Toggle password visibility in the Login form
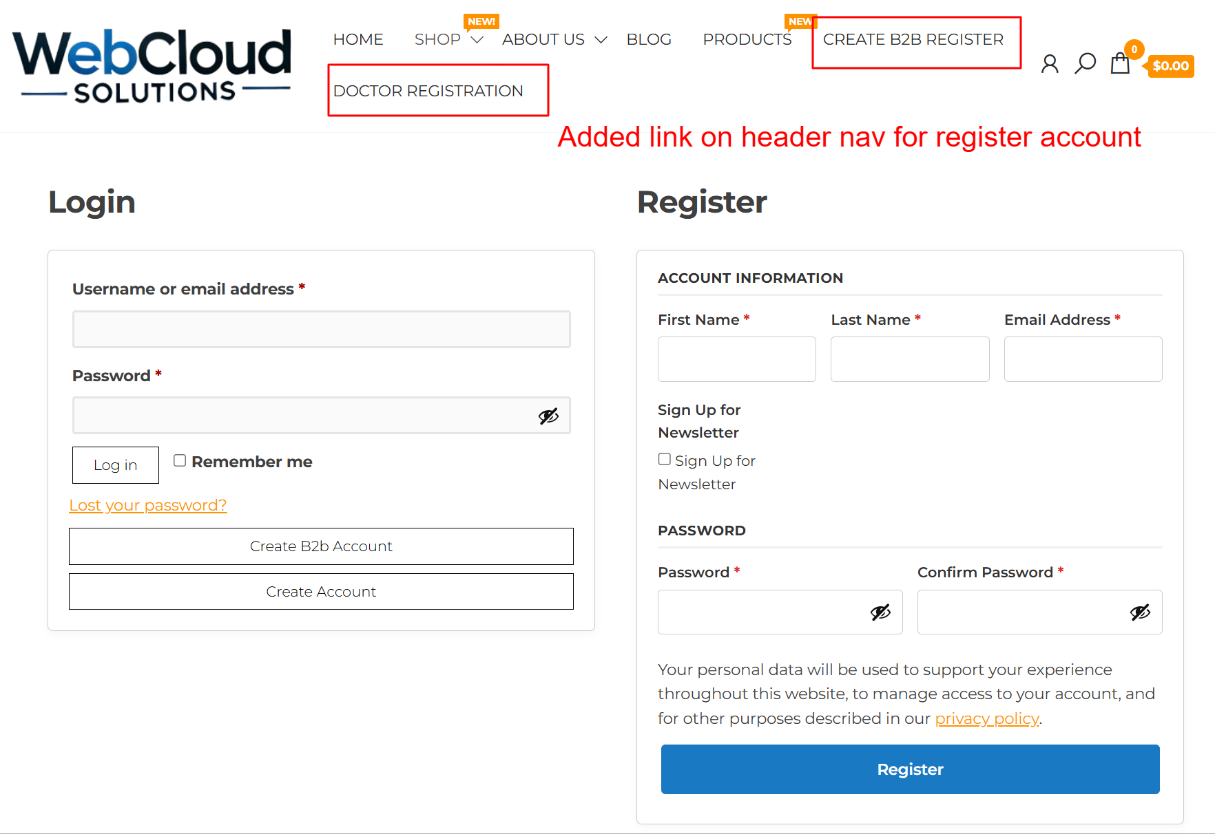Screen dimensions: 1215x834 (x=549, y=415)
